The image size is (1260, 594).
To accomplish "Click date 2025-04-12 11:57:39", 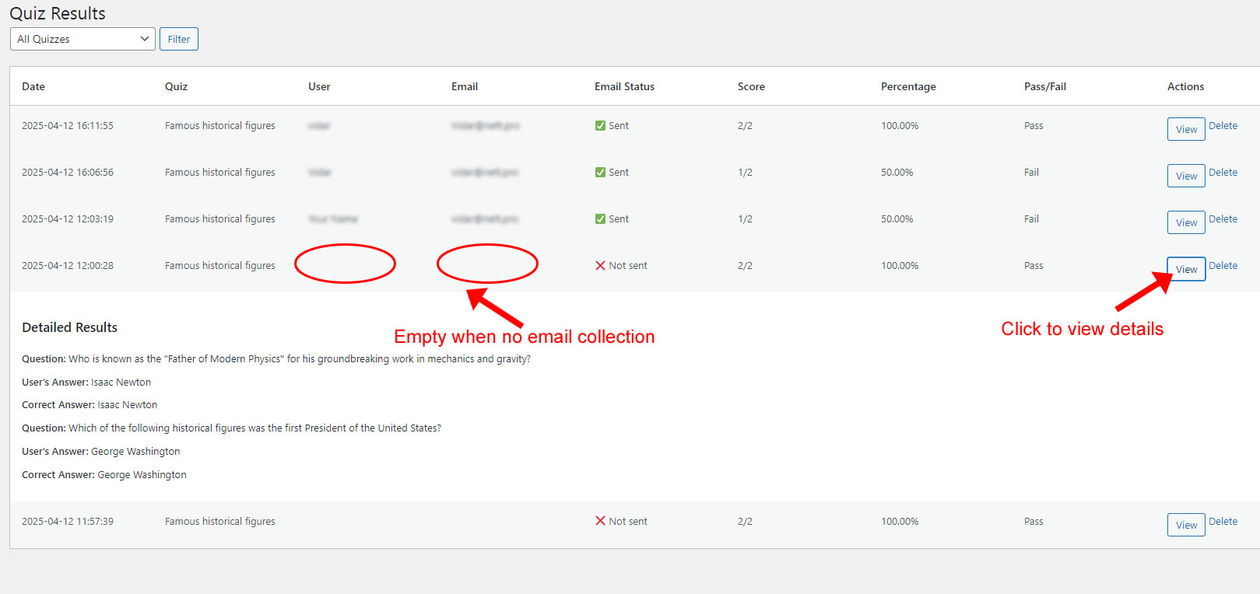I will (x=68, y=521).
